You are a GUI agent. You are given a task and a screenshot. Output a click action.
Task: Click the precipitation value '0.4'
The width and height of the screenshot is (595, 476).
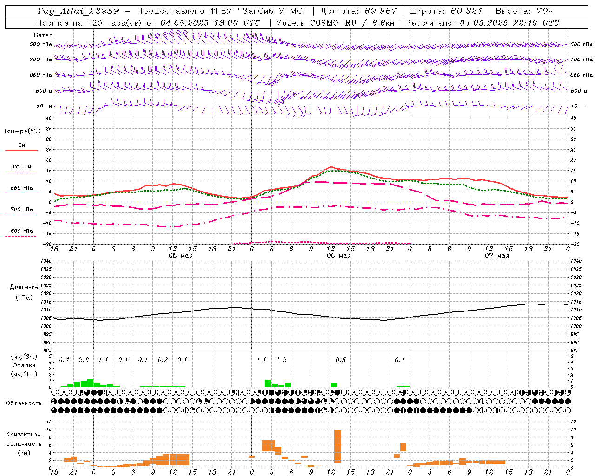64,360
